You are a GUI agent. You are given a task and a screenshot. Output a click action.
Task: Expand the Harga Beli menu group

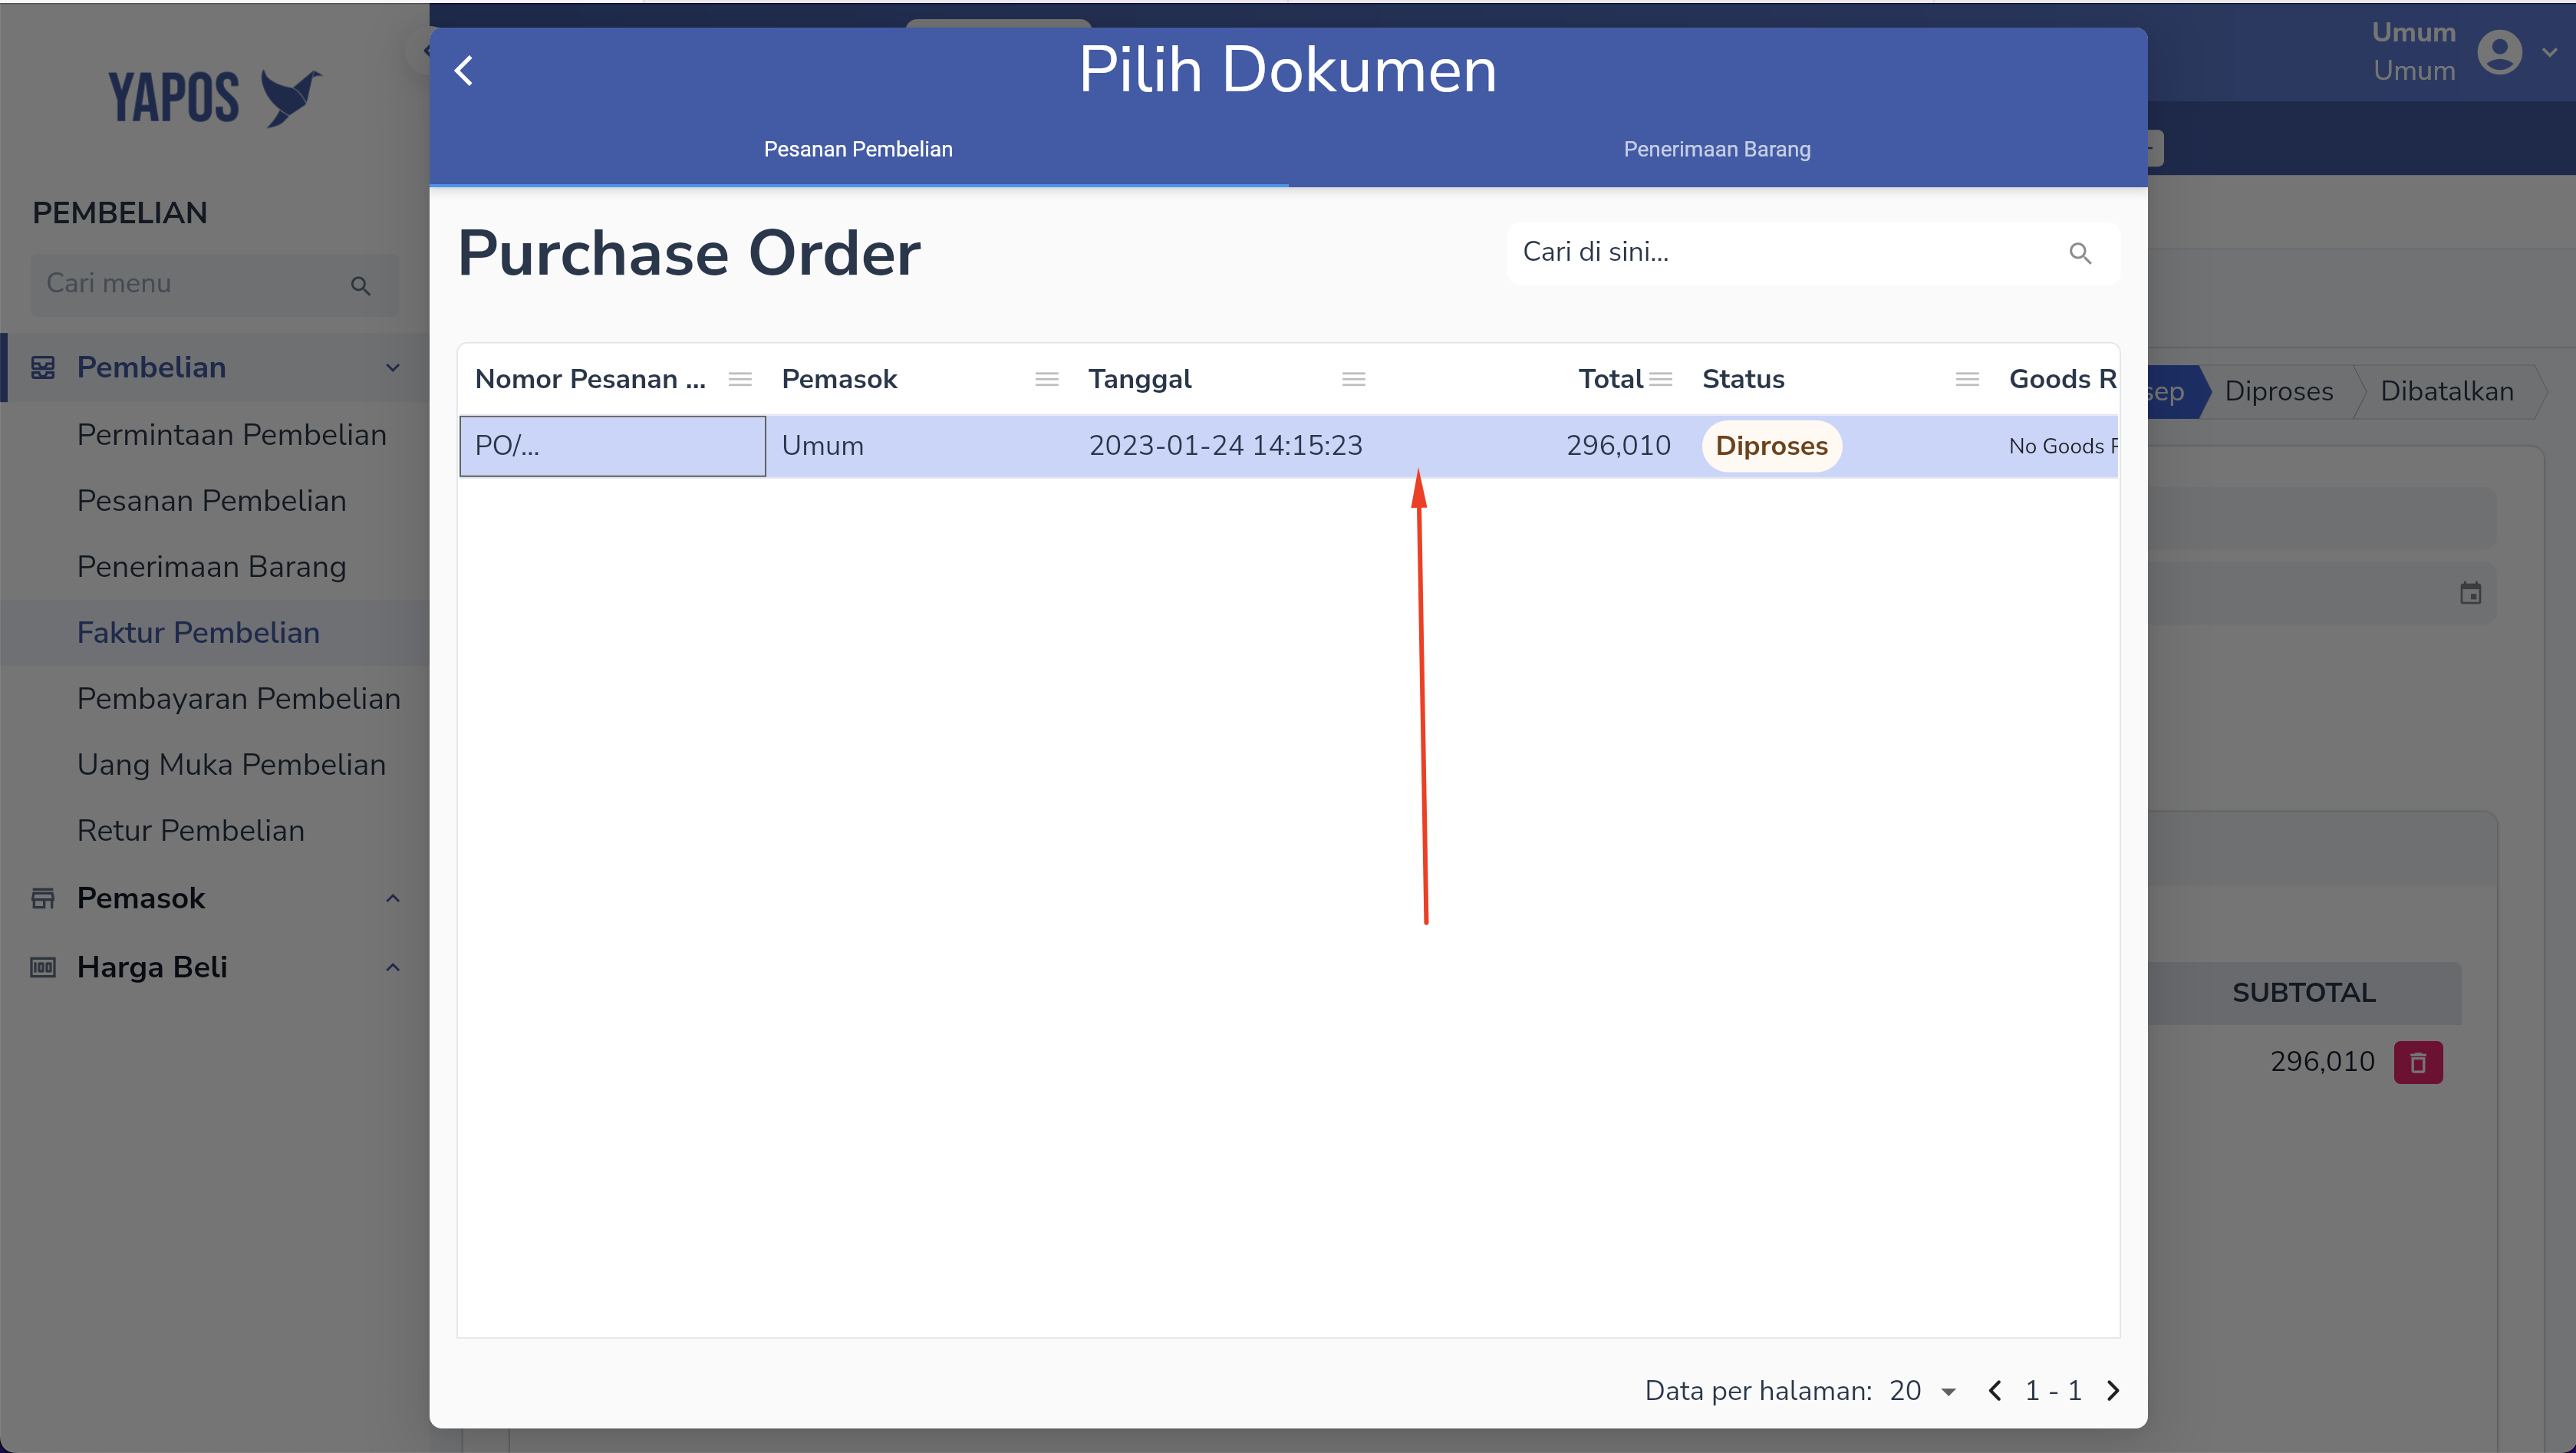click(x=393, y=968)
